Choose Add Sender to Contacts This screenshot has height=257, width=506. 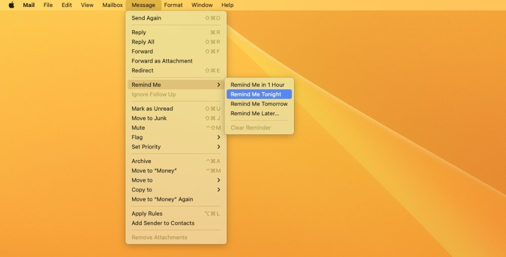pyautogui.click(x=176, y=223)
